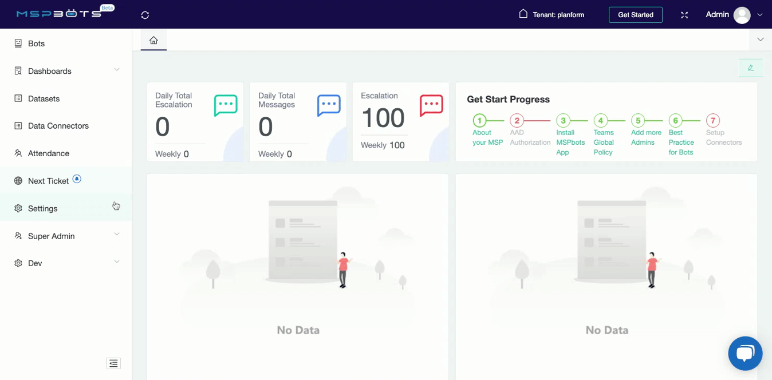
Task: Click the Daily Total Messages card title
Action: 277,100
